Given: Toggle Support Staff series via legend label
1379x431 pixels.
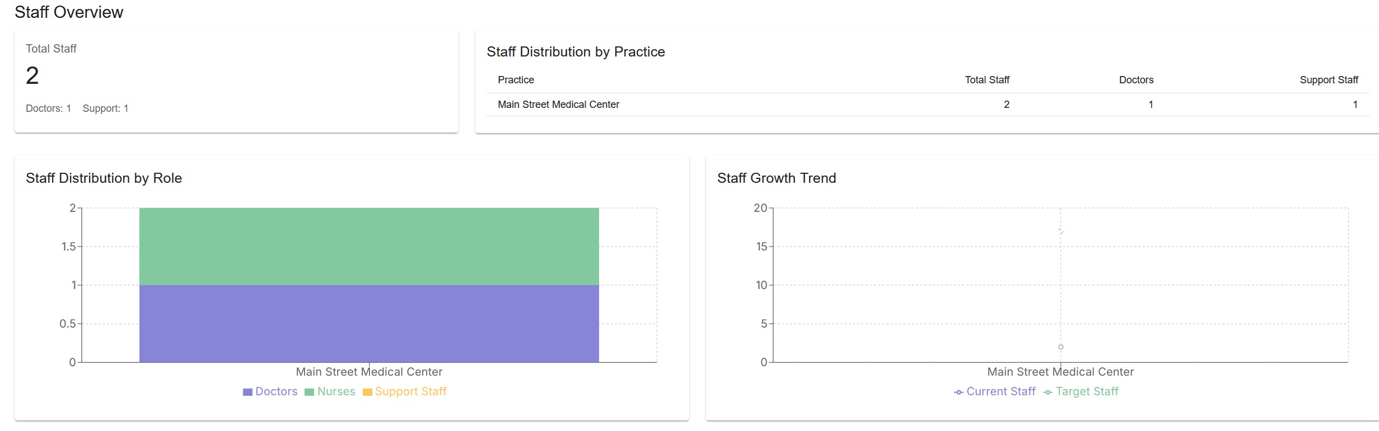Looking at the screenshot, I should 410,391.
